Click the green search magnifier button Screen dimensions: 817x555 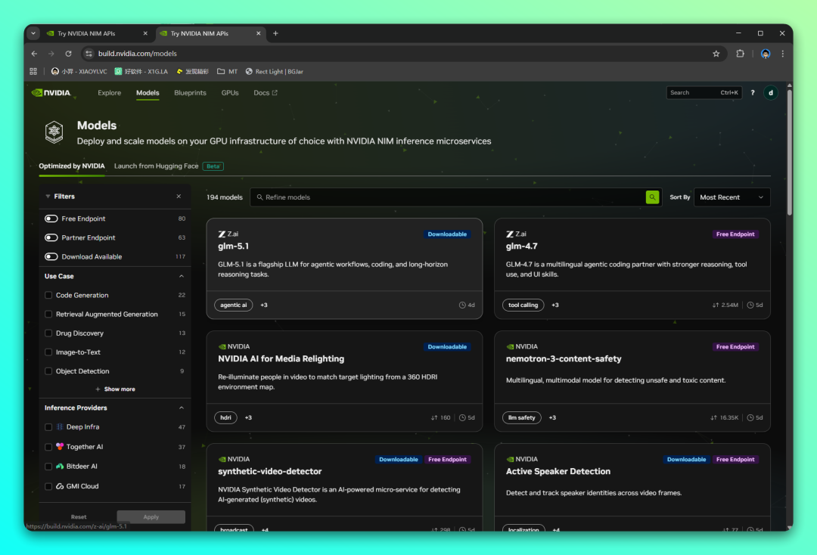(x=652, y=197)
